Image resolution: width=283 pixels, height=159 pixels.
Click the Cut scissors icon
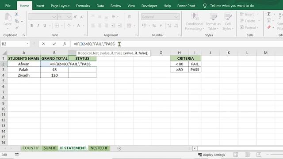tap(17, 15)
